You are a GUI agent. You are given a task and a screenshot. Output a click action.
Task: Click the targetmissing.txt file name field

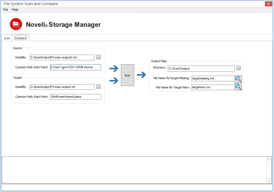point(213,79)
